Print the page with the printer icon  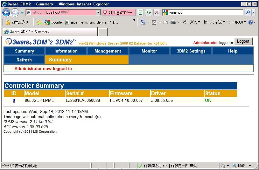coord(173,22)
